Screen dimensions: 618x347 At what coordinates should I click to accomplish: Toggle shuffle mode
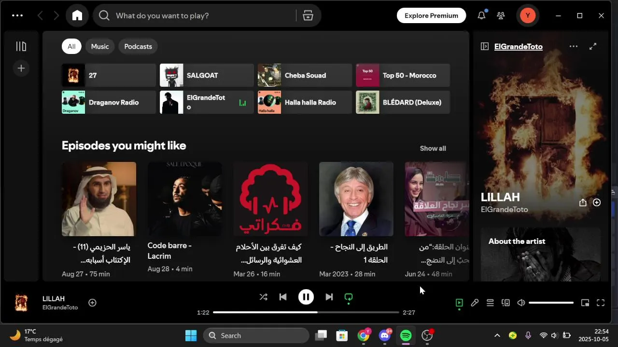(263, 297)
